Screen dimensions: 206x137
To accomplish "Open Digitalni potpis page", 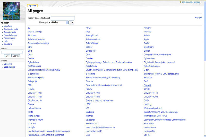I will [34, 66].
